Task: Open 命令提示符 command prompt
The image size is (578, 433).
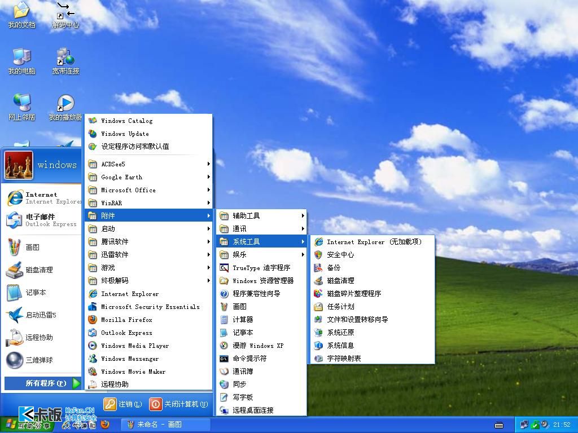Action: tap(261, 358)
